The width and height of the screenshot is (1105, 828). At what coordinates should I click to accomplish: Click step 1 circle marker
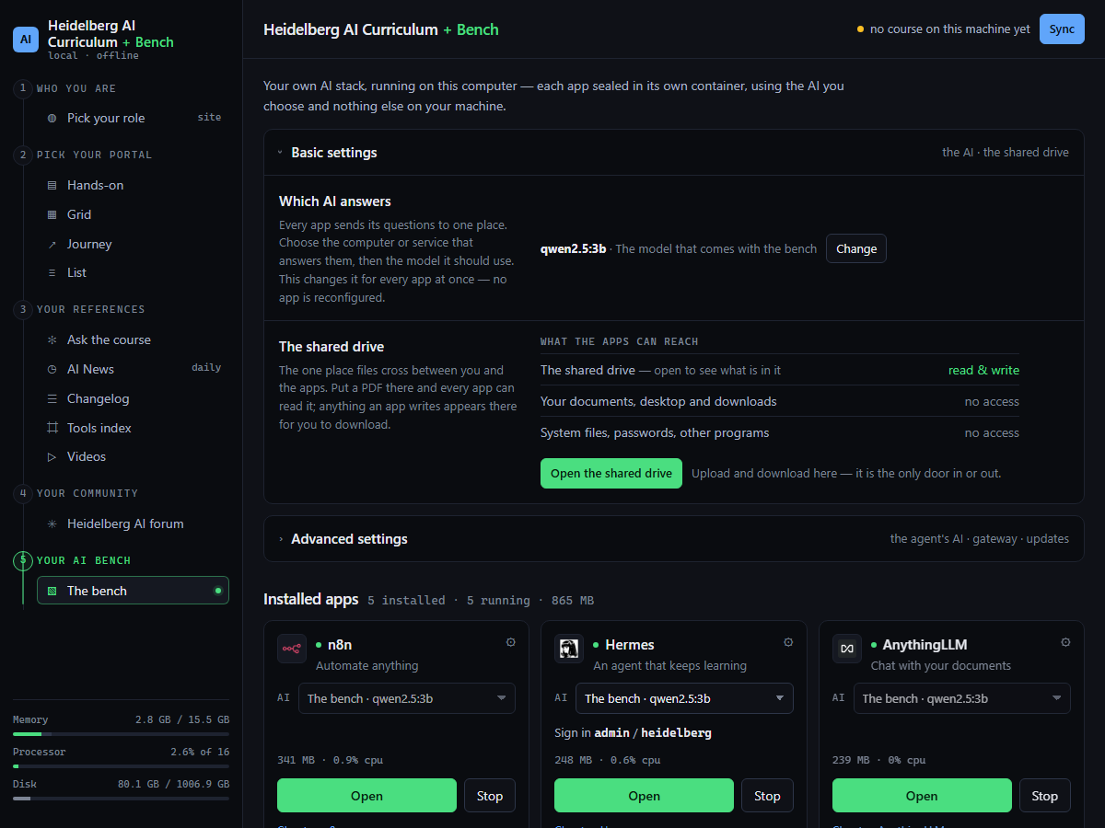22,88
